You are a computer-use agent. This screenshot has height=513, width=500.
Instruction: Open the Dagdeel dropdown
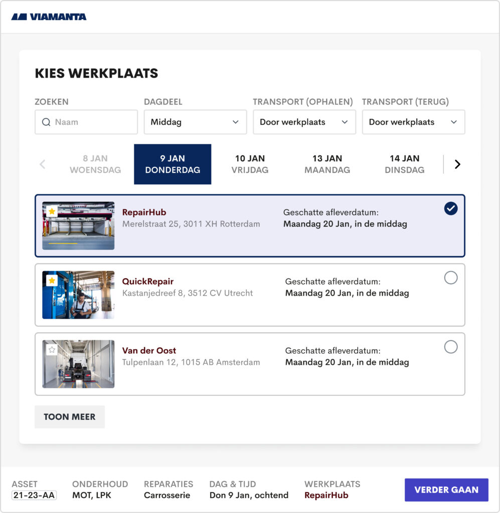click(195, 122)
